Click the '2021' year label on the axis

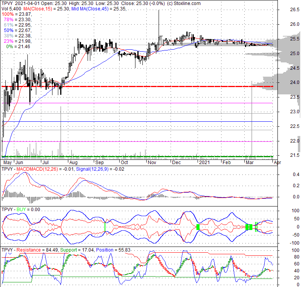click(x=205, y=163)
